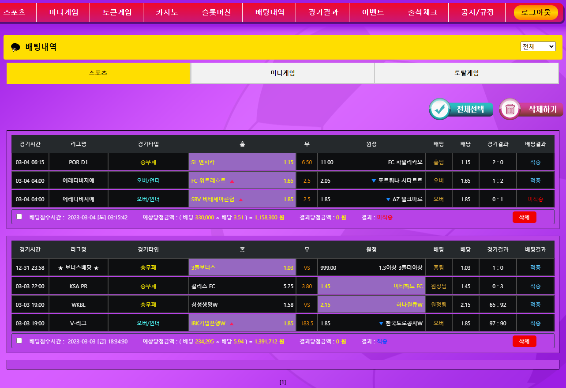Click red up arrow beside SBV 비테세아른험
The height and width of the screenshot is (388, 566).
pos(241,200)
